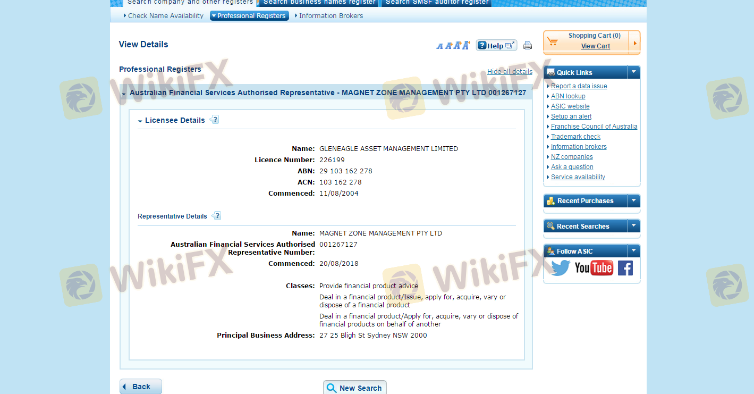Open the Trademark check link
This screenshot has width=754, height=394.
(575, 137)
